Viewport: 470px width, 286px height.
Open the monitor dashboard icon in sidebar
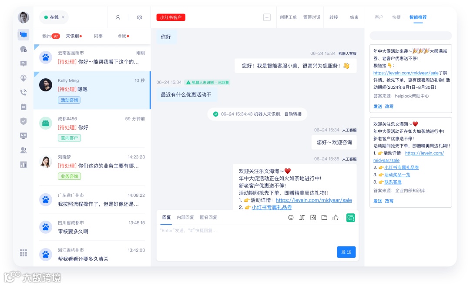click(x=23, y=136)
